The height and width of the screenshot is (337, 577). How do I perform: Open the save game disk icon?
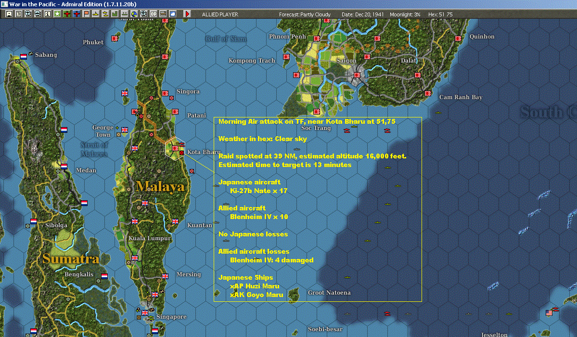tap(9, 14)
